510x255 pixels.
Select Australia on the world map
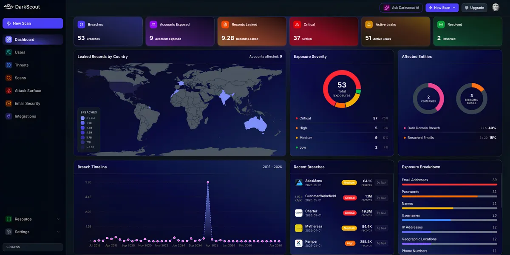coord(255,123)
